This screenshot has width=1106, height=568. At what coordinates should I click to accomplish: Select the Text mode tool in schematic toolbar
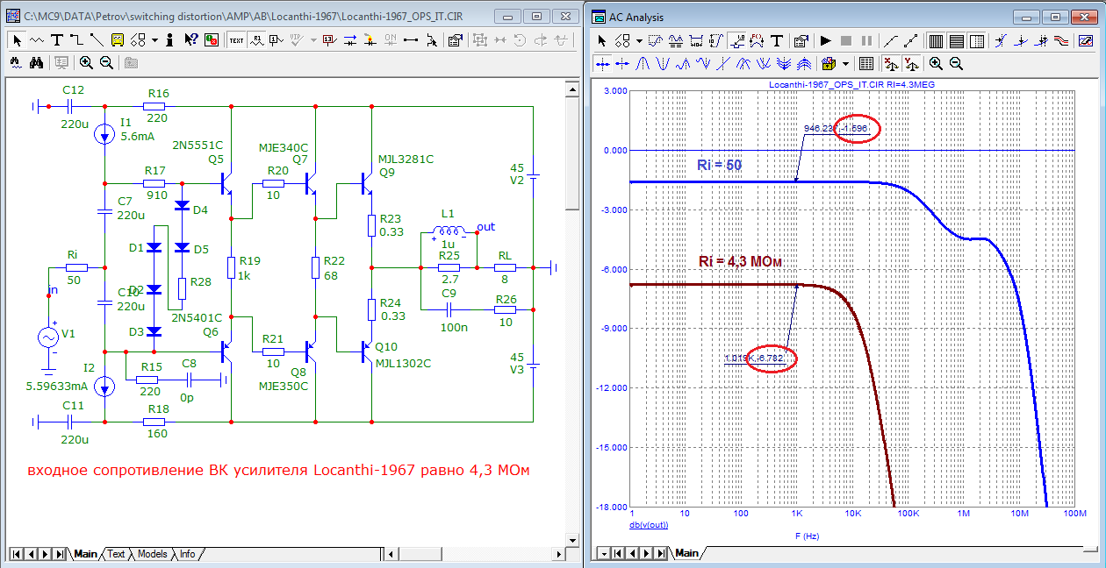pos(57,39)
